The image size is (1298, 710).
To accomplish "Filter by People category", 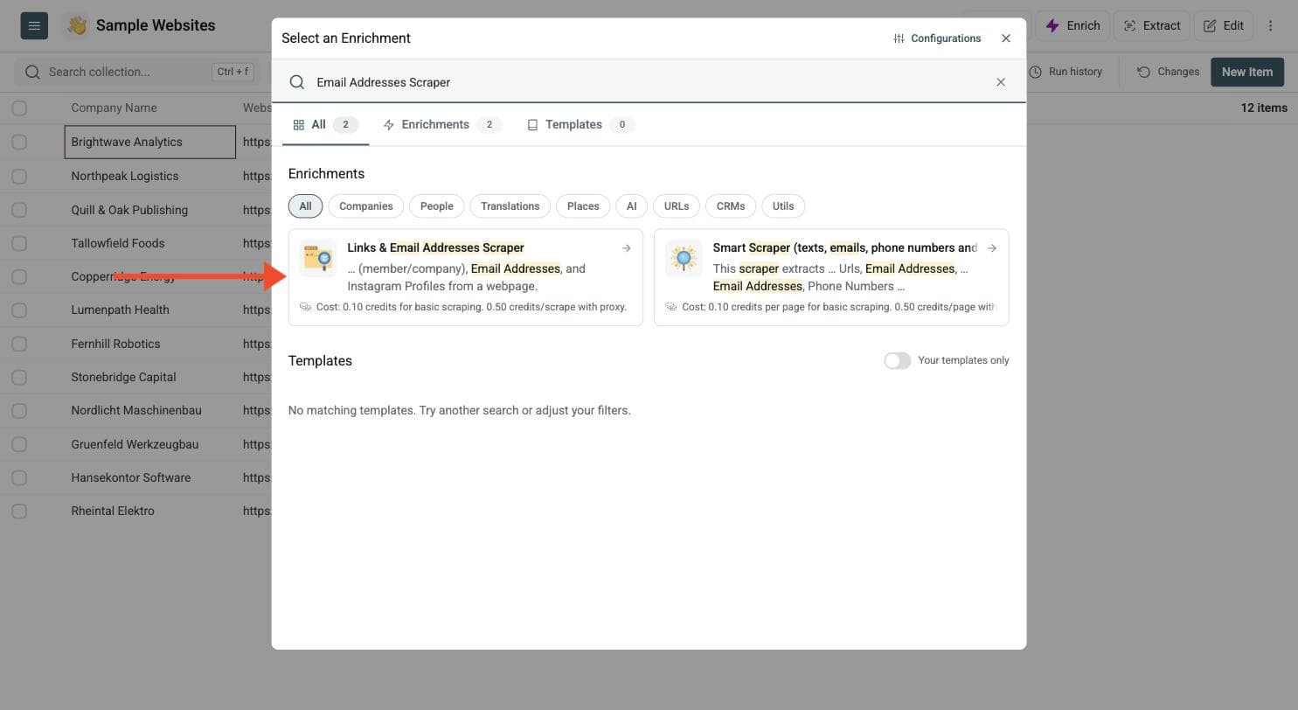I will pyautogui.click(x=436, y=206).
